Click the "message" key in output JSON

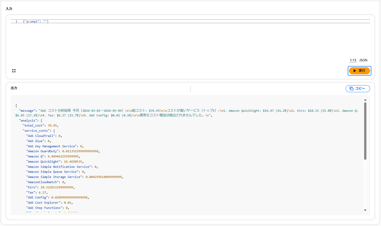[27, 111]
